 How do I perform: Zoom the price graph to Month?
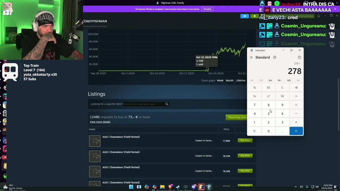[230, 80]
